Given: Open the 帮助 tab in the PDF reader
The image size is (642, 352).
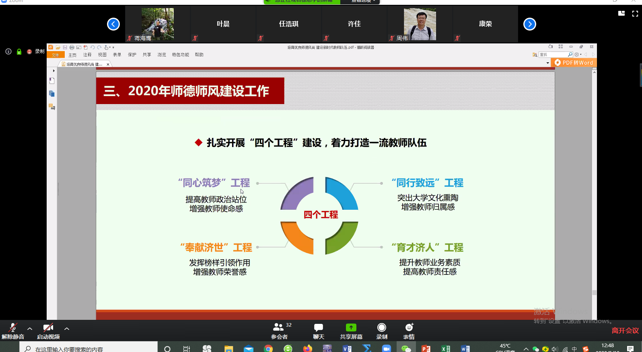Looking at the screenshot, I should 199,55.
